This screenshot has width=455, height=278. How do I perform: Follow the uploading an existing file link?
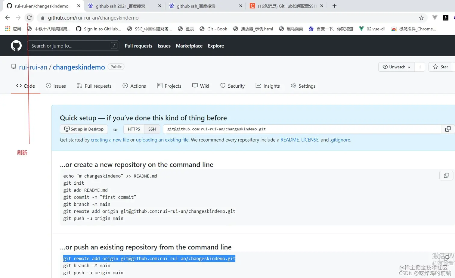[162, 140]
